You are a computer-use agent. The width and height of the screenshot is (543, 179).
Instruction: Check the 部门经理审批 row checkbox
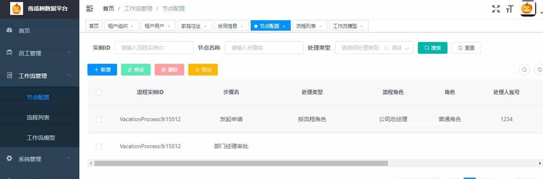pos(99,146)
